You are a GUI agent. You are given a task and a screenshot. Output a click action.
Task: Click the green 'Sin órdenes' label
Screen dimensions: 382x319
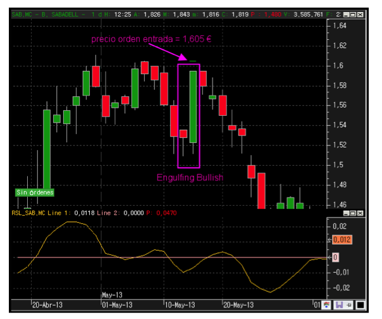(35, 192)
